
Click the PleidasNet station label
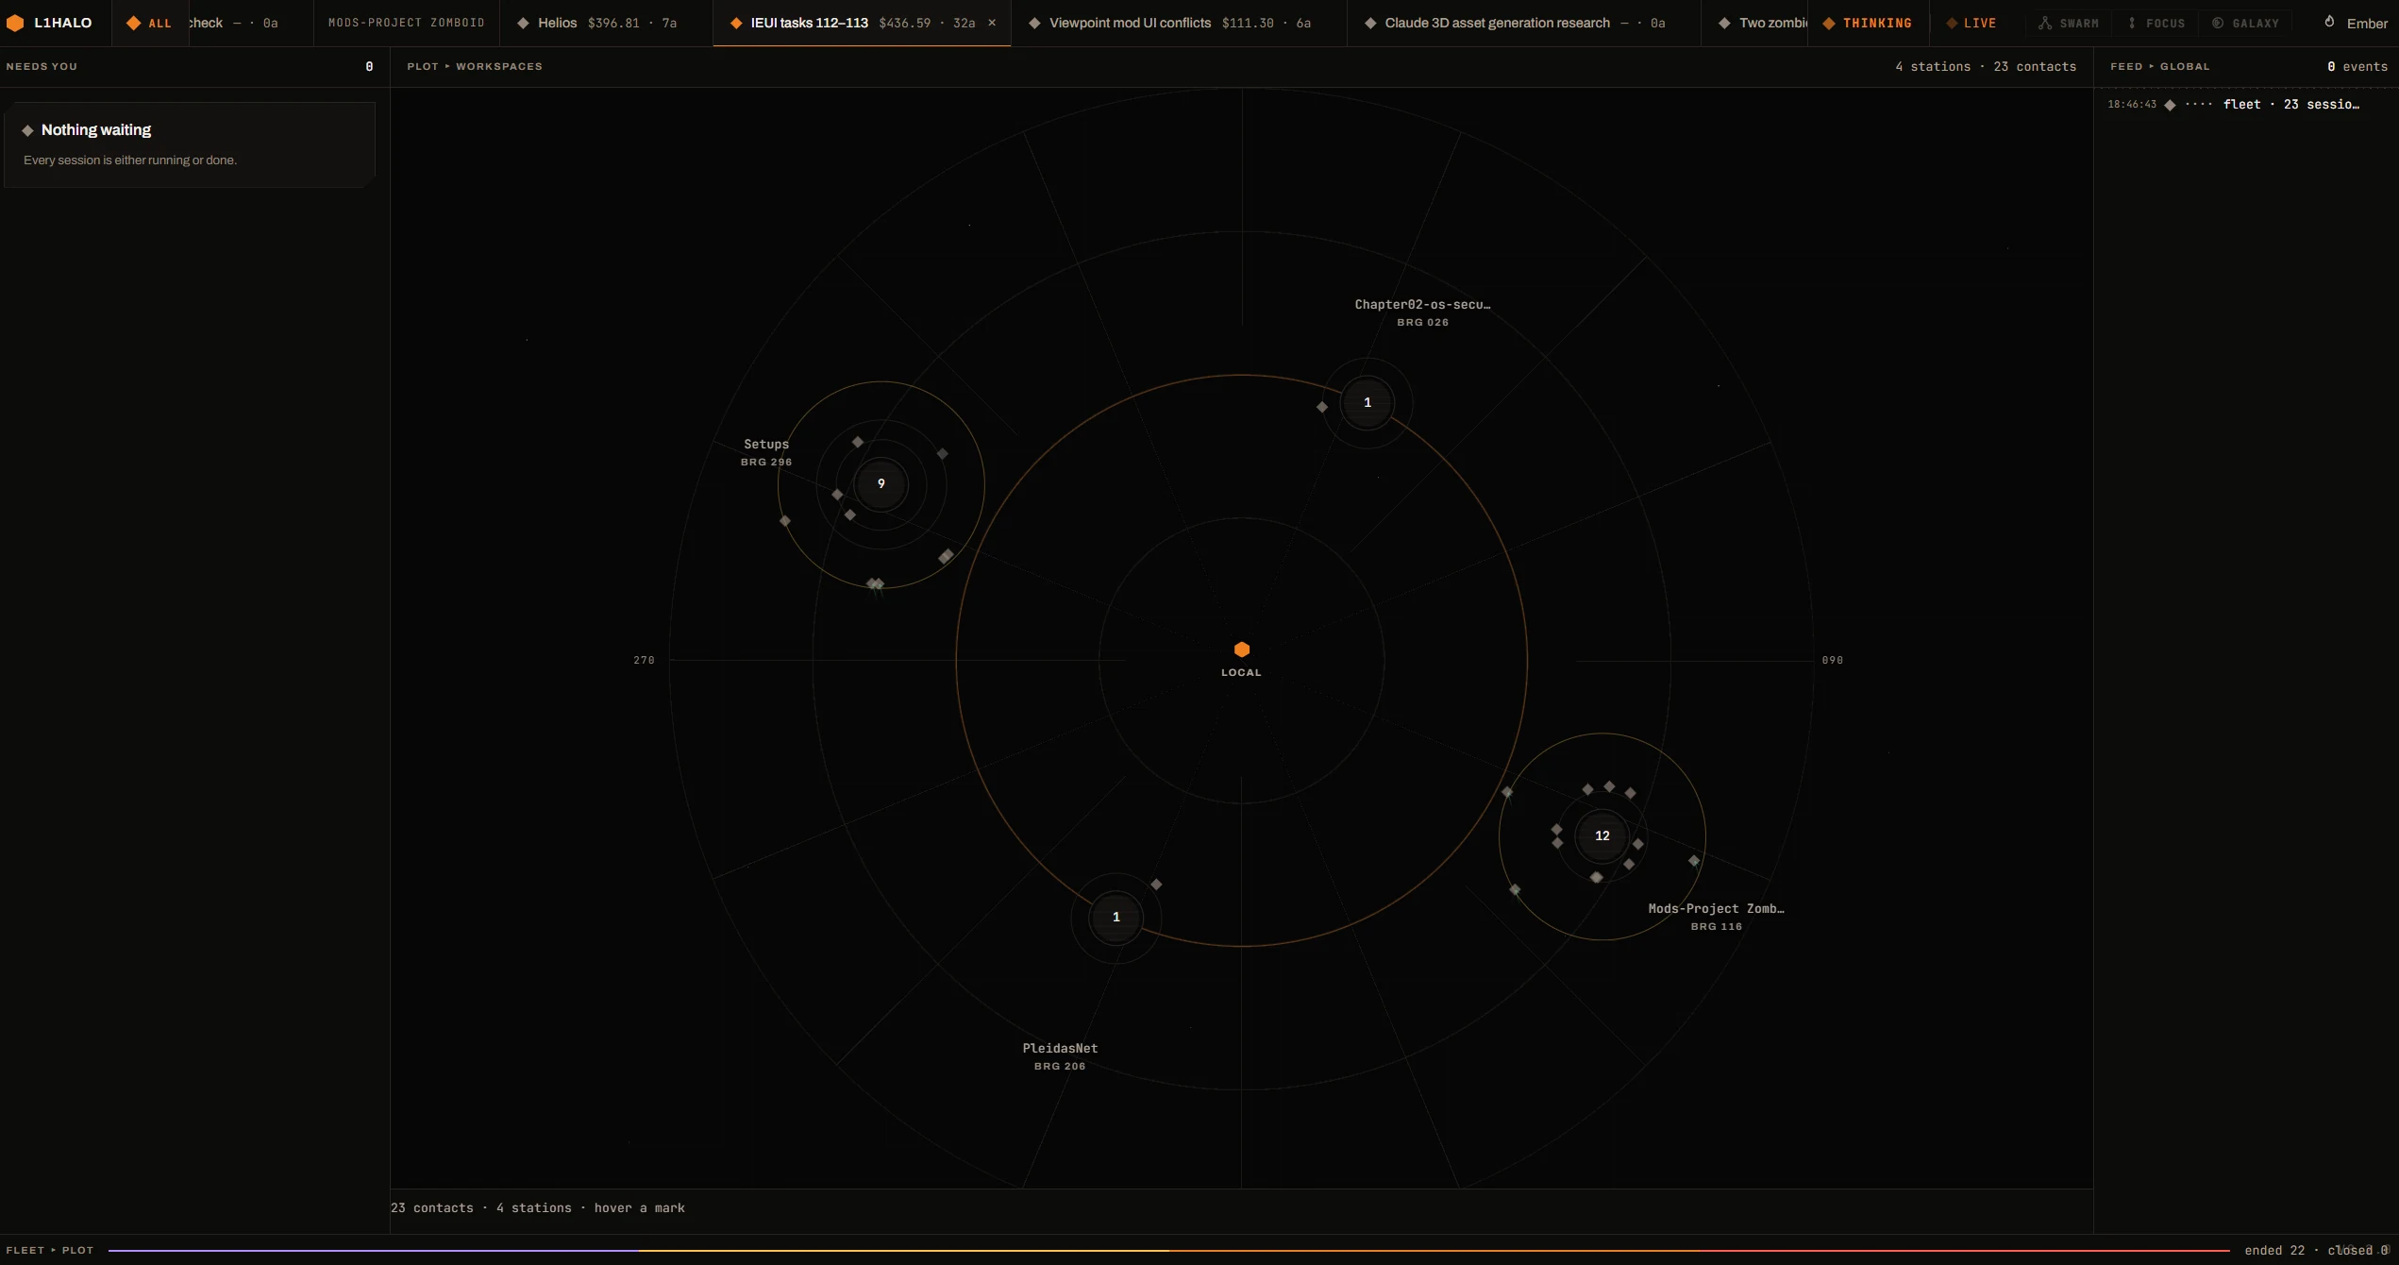tap(1060, 1056)
